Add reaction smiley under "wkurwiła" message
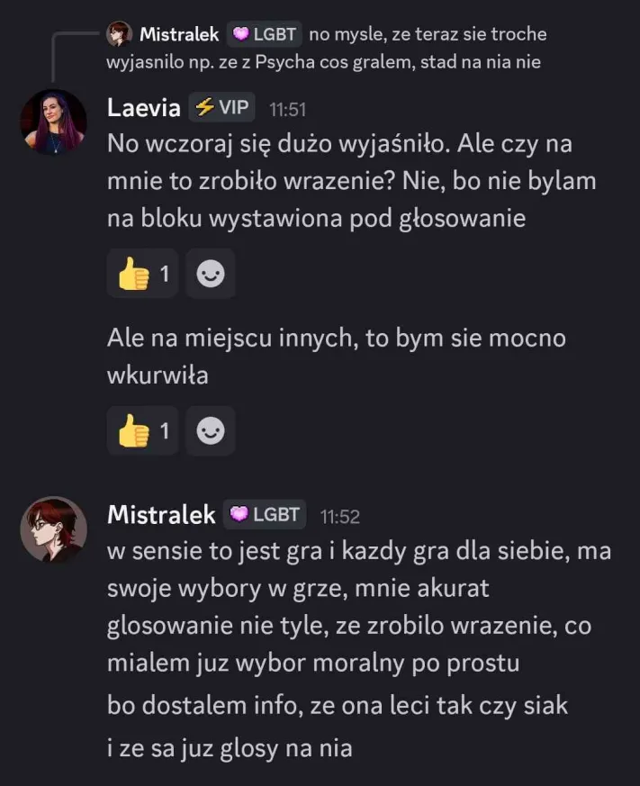 point(210,430)
